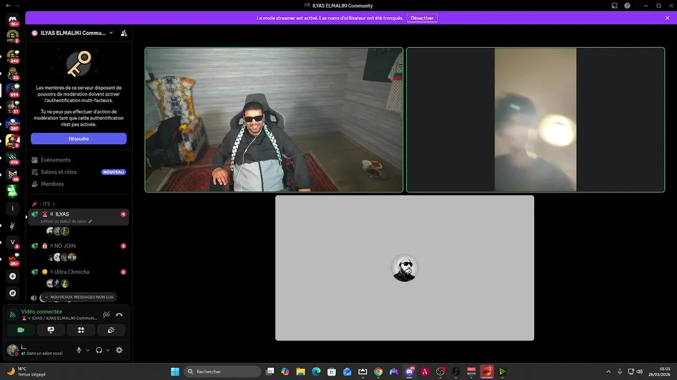Open the Membres list item

(x=78, y=184)
